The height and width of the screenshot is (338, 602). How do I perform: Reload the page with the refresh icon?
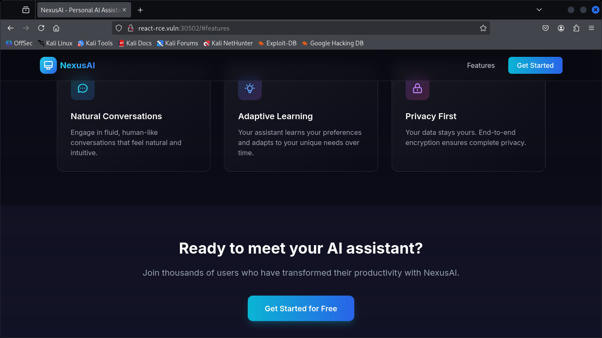pyautogui.click(x=41, y=28)
